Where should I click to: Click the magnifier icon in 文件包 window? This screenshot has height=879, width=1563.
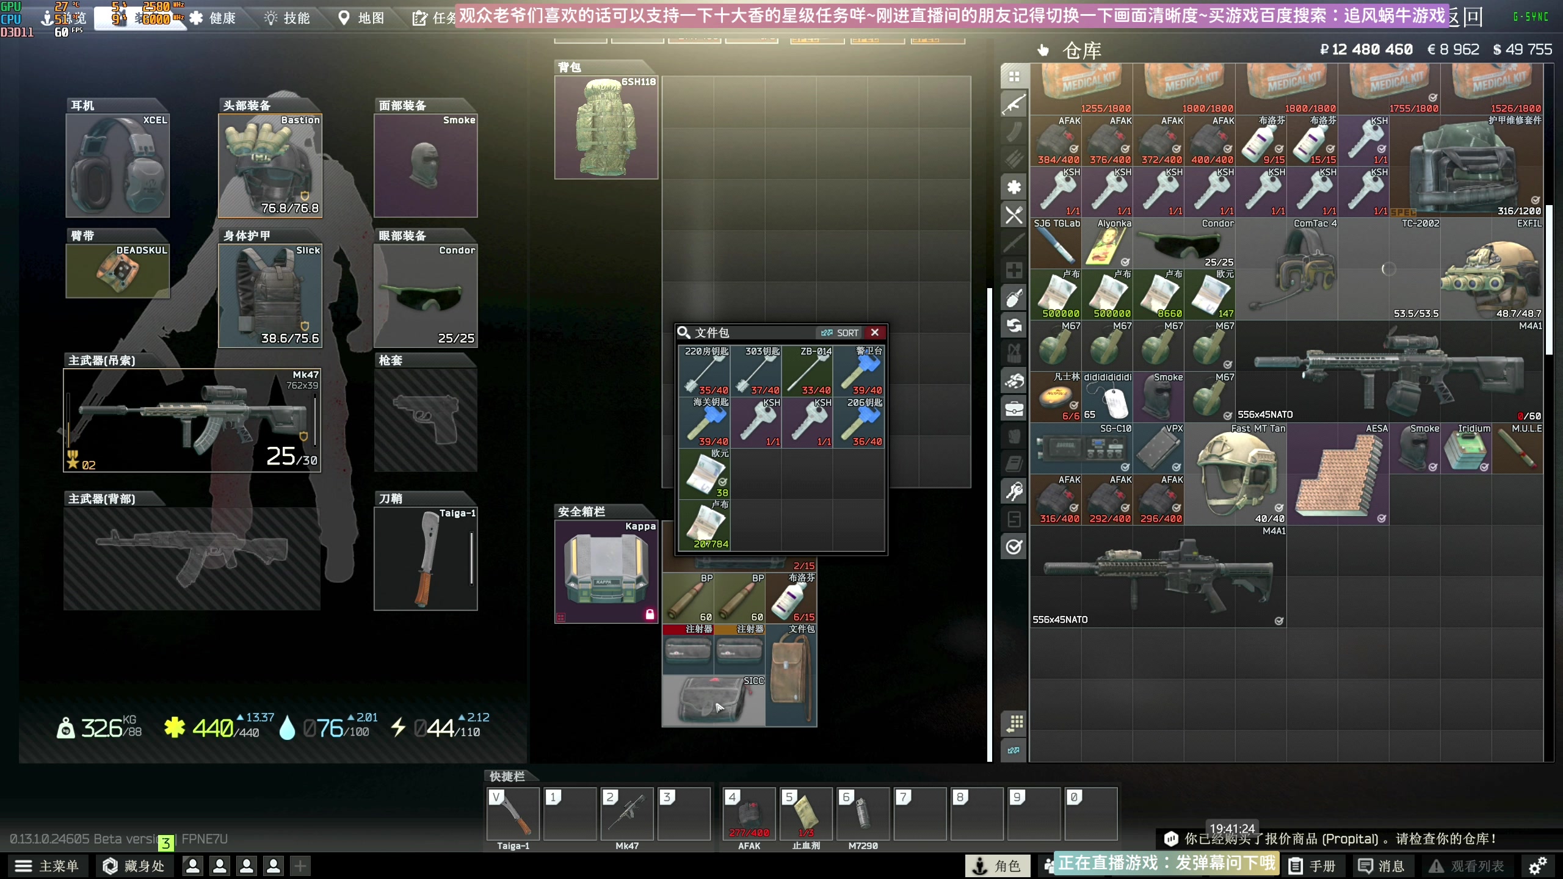tap(684, 333)
